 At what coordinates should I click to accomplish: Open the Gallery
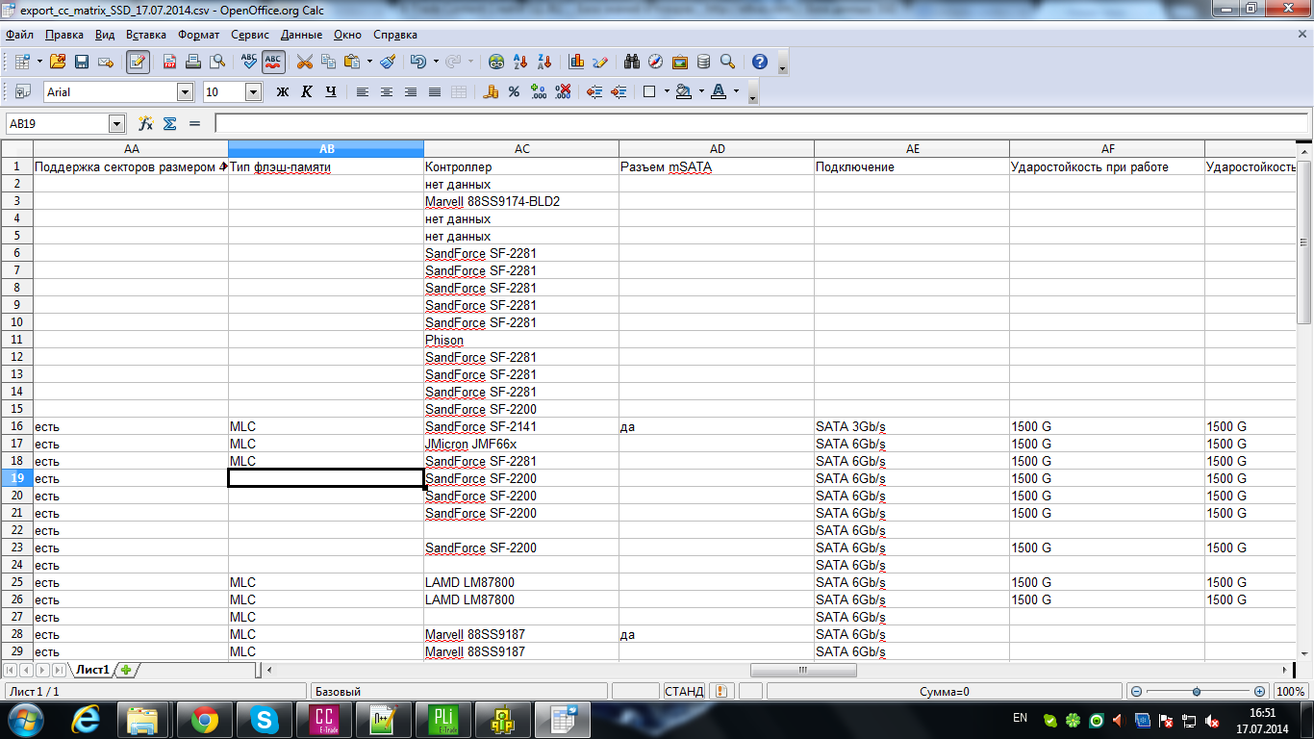tap(680, 62)
